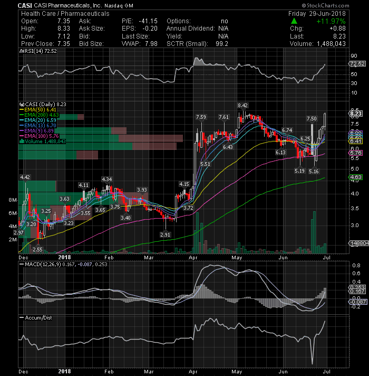The width and height of the screenshot is (369, 376).
Task: Click the date Friday 29-Jun-2018
Action: 317,14
